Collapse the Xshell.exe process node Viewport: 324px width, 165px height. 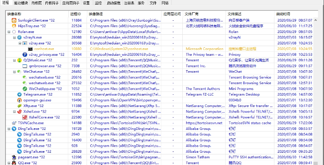tap(14, 112)
